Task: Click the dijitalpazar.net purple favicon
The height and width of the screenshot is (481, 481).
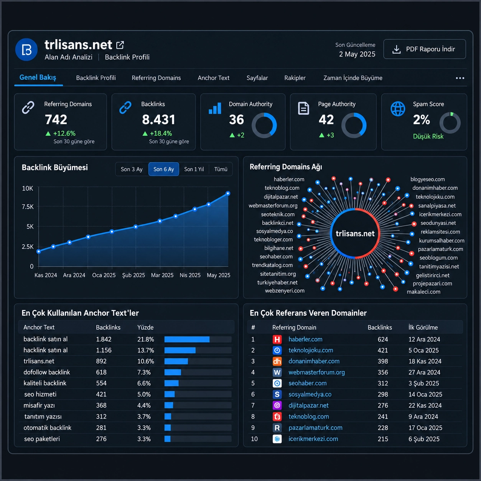Action: pos(277,405)
